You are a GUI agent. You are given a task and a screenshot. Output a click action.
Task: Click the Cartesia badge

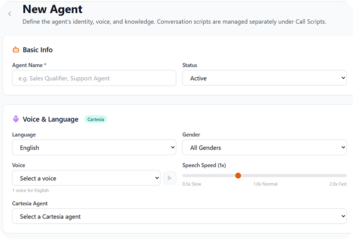click(96, 119)
